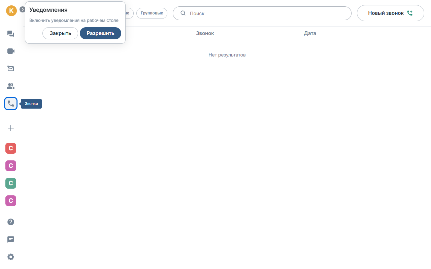Click the plus icon to add workspace
The width and height of the screenshot is (431, 269).
click(x=11, y=128)
